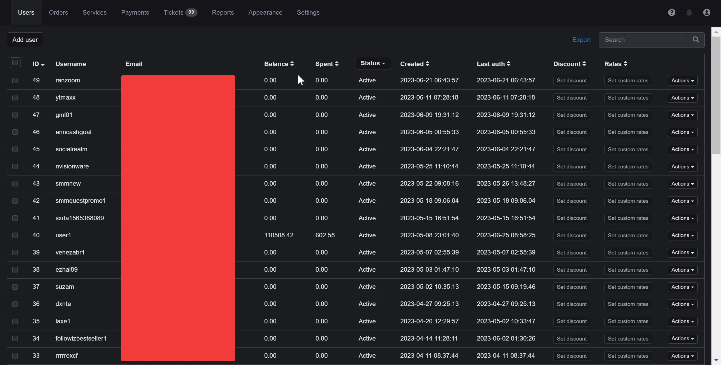This screenshot has width=721, height=365.
Task: Click the Add user button
Action: coord(25,40)
